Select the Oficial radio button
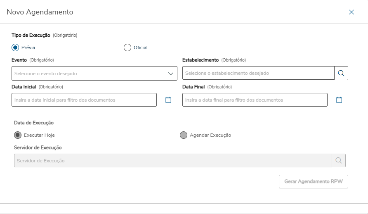This screenshot has height=214, width=368. pos(127,48)
